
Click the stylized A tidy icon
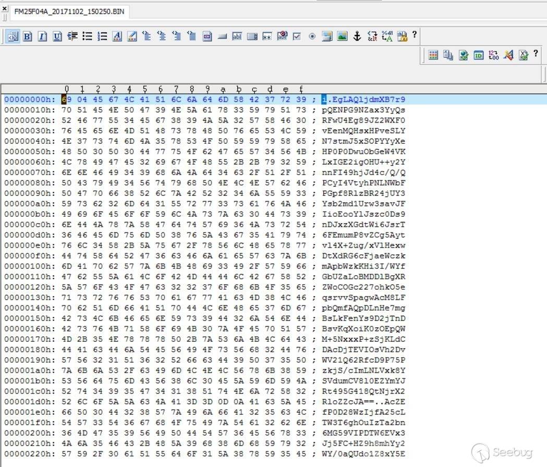(508, 55)
